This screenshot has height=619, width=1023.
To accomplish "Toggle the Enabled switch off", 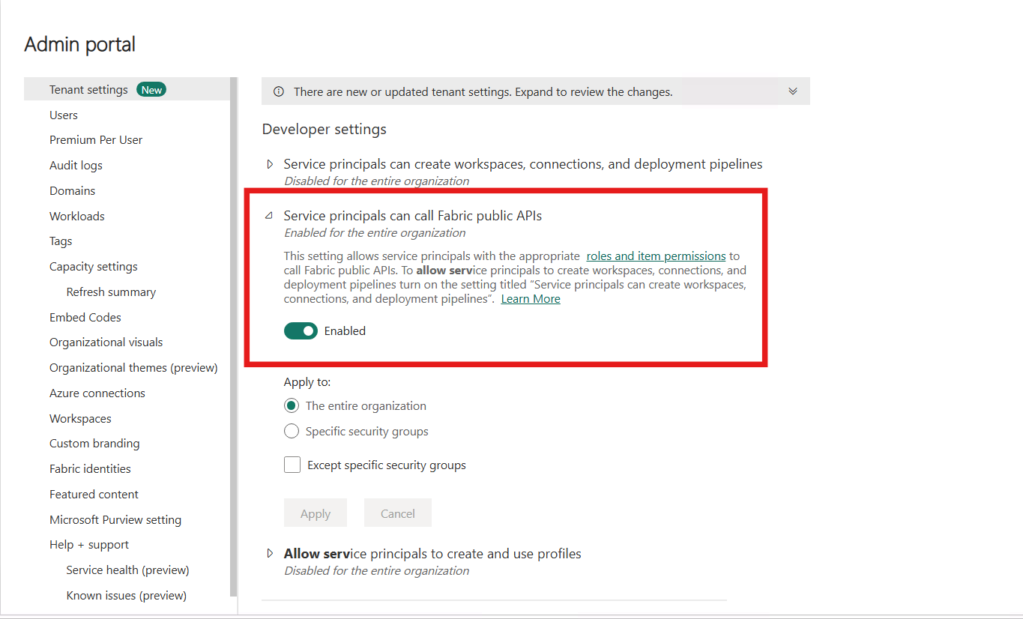I will coord(301,330).
